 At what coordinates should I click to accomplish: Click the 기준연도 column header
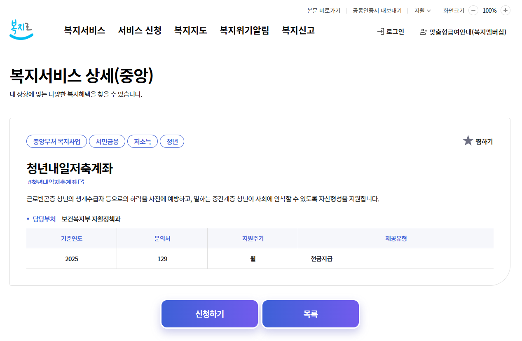click(x=72, y=238)
